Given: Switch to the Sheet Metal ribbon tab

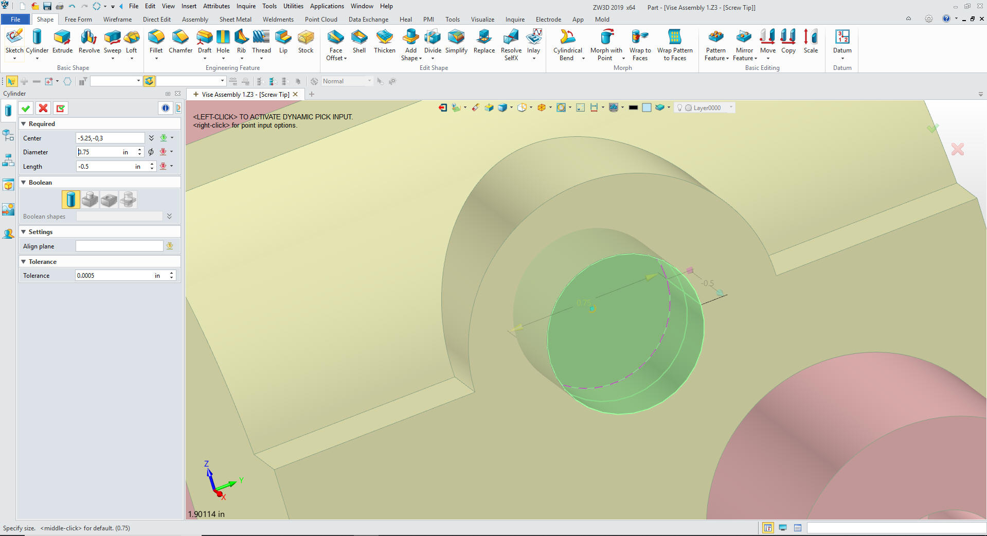Looking at the screenshot, I should coord(236,20).
